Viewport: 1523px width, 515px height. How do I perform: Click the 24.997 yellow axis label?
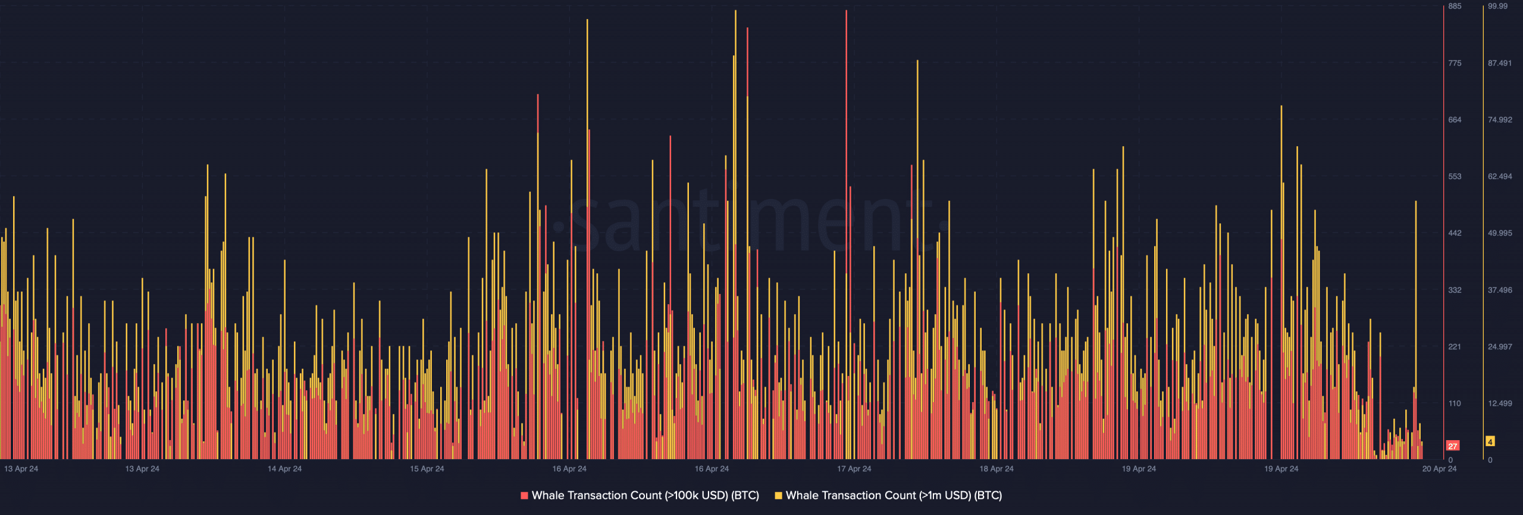1499,346
